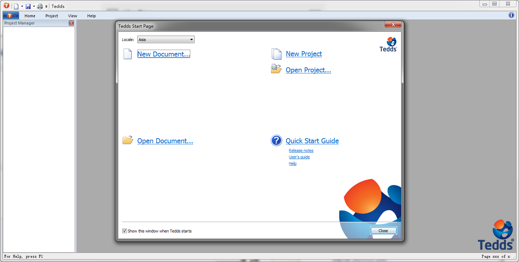Expand the dropdown arrow beside the Save icon
This screenshot has height=262, width=519.
pos(34,6)
